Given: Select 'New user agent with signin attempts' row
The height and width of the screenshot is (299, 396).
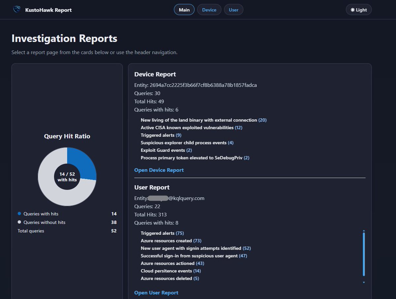Looking at the screenshot, I should (x=196, y=248).
